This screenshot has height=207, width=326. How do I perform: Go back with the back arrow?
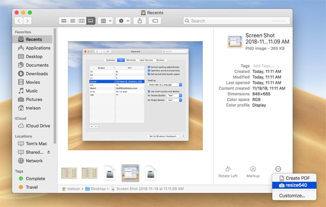(19, 21)
